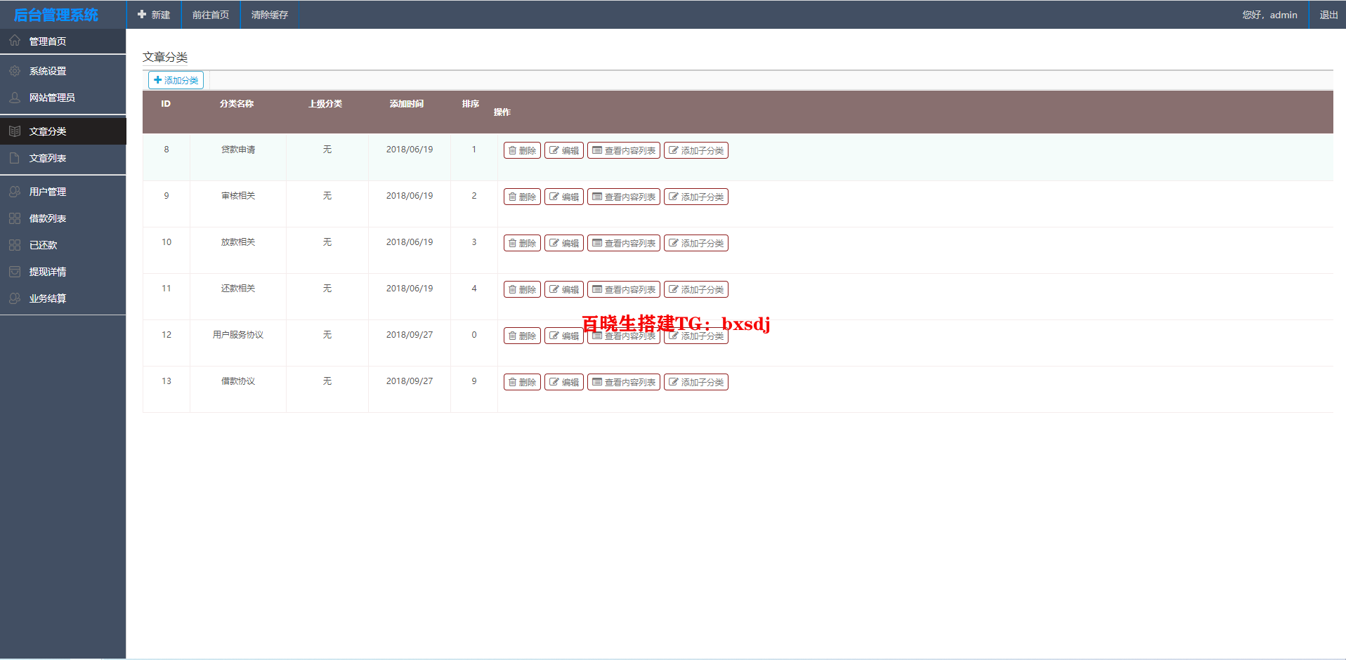Add subcategory to 贷款申请
The image size is (1346, 660).
click(x=696, y=150)
